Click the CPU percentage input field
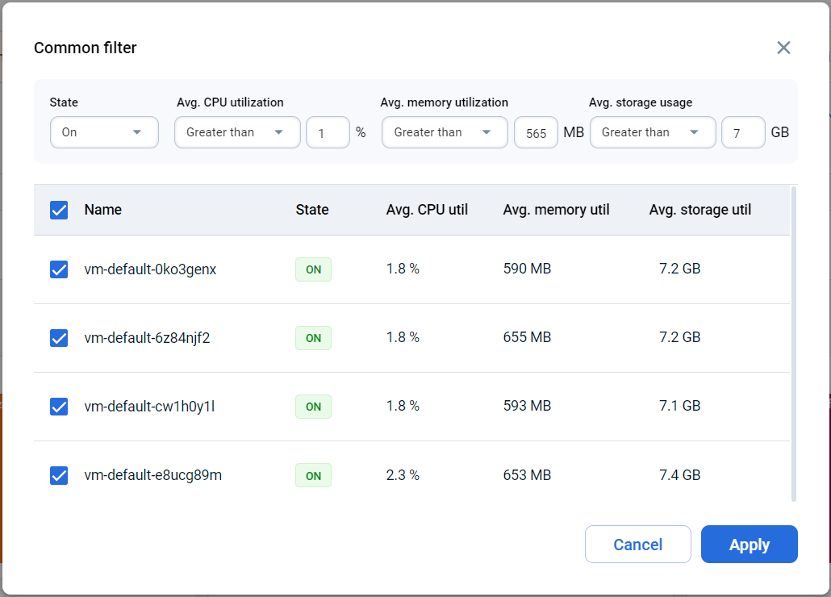Viewport: 831px width, 597px height. tap(328, 132)
